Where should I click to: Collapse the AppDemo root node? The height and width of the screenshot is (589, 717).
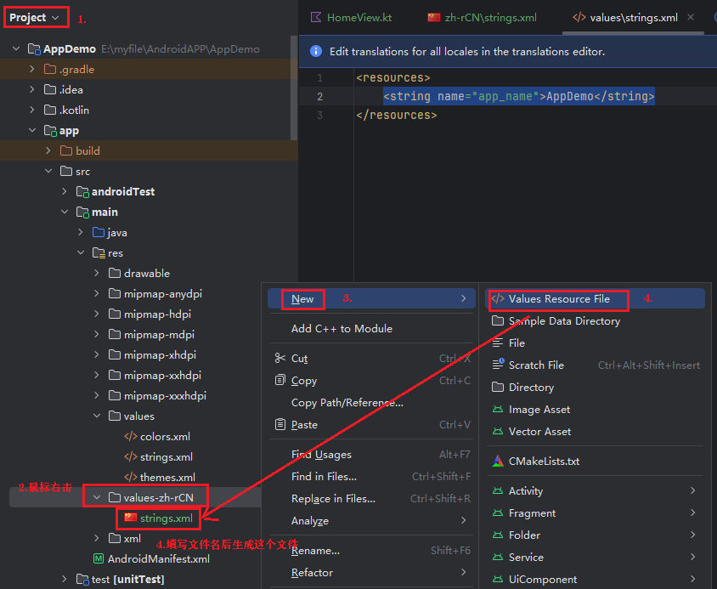coord(16,48)
